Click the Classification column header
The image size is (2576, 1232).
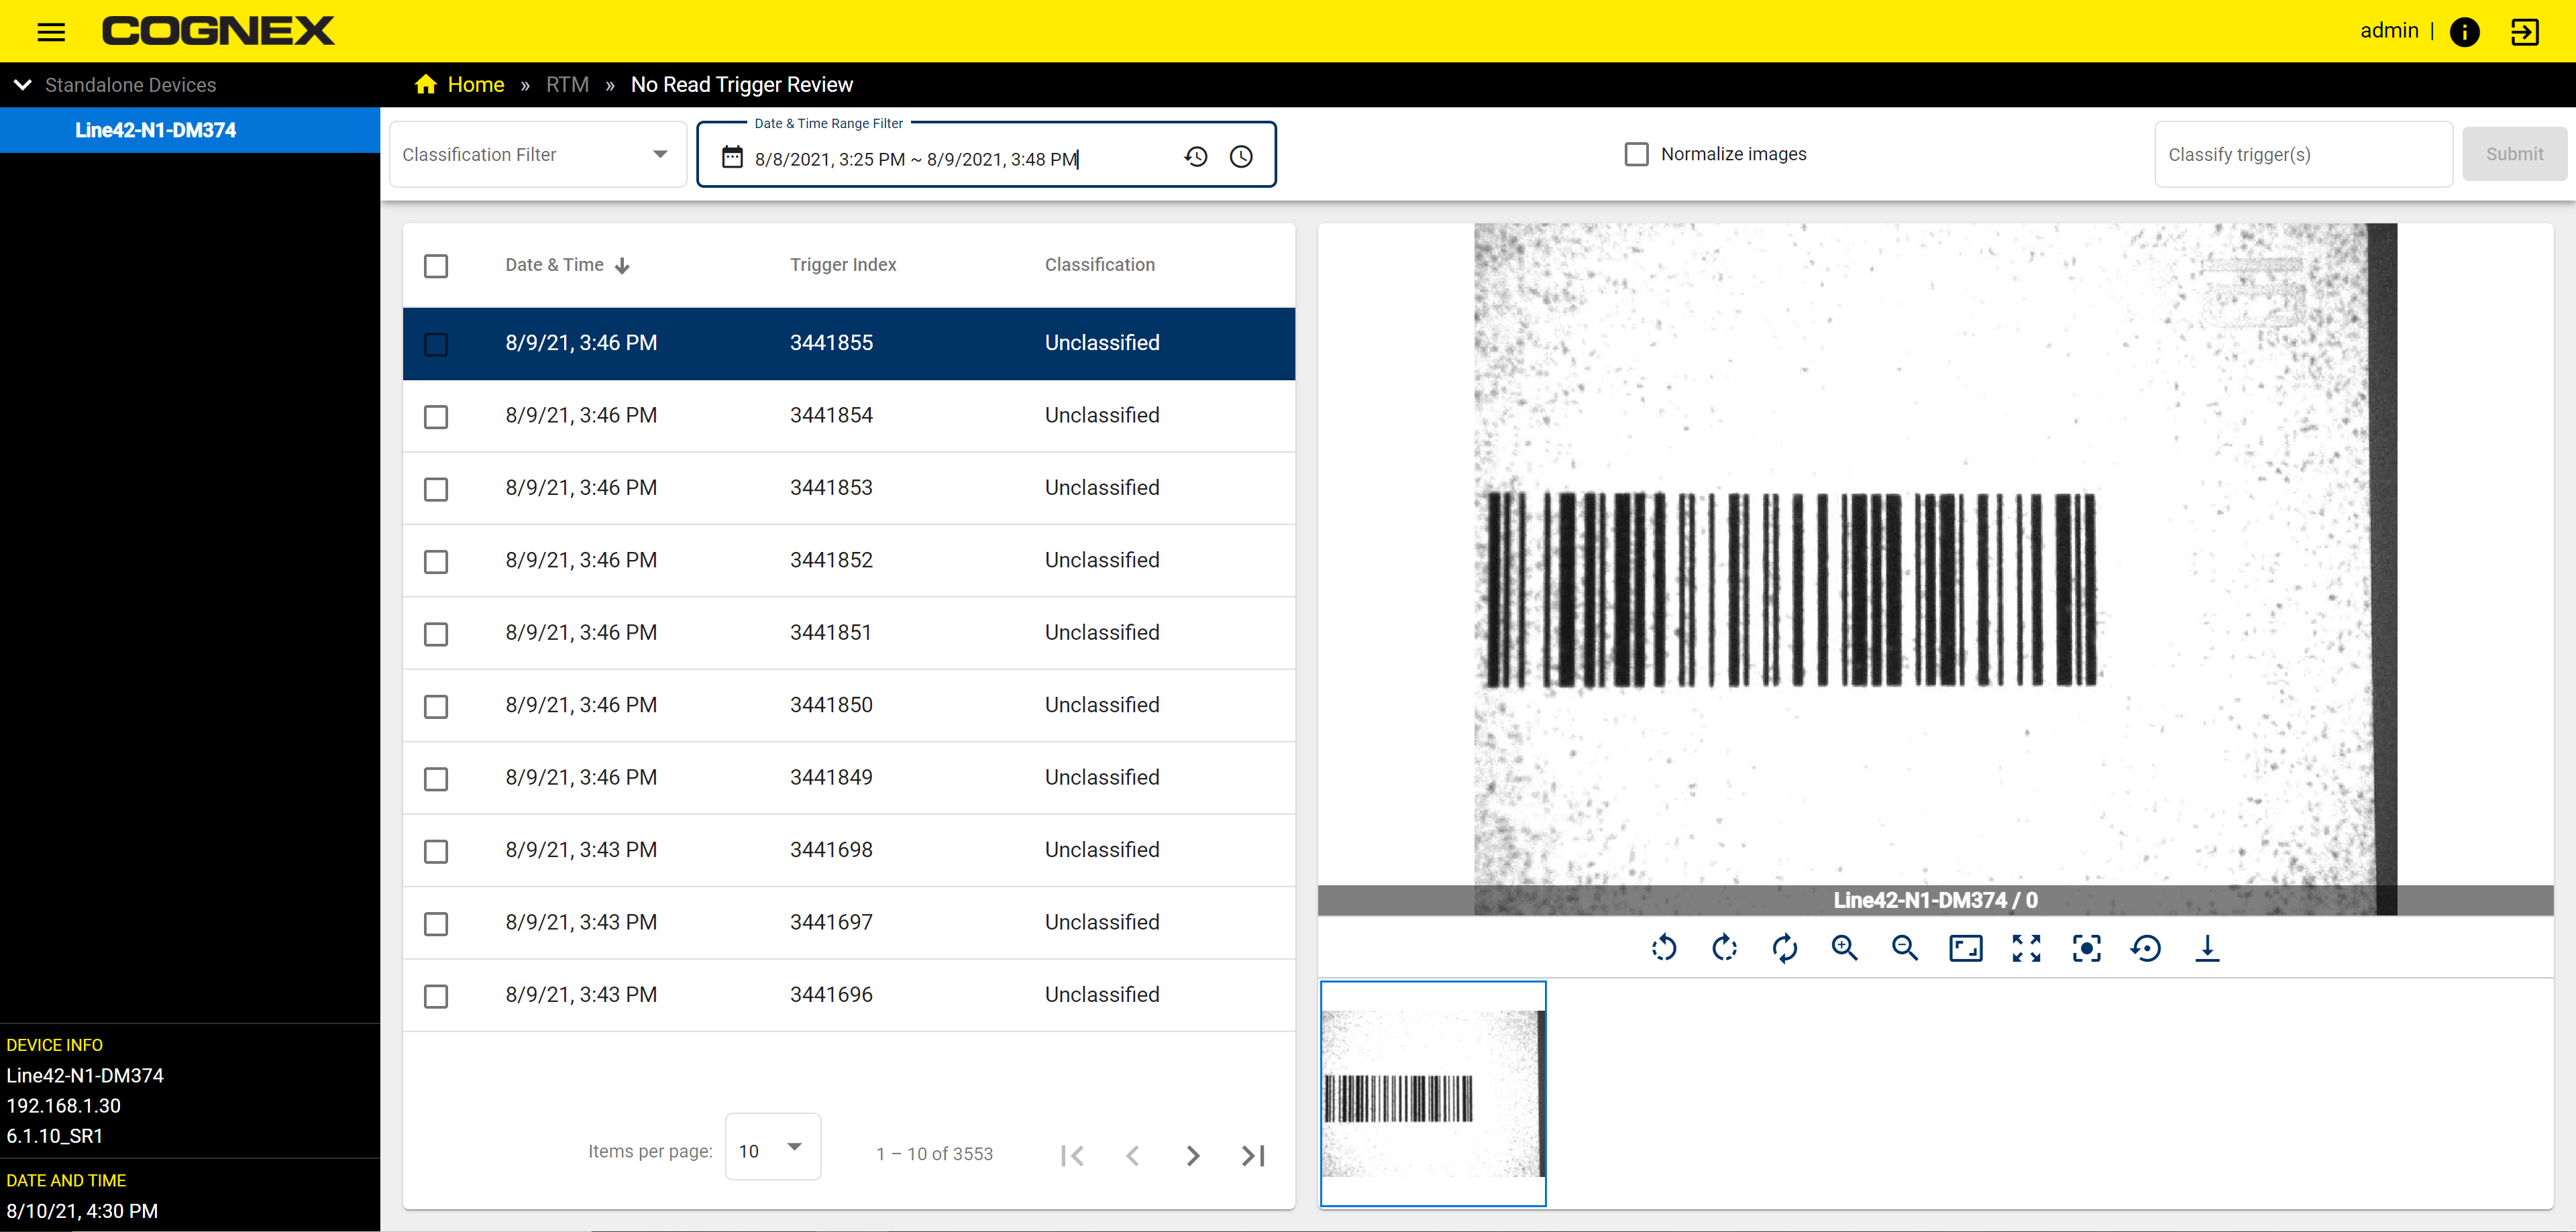[1100, 265]
